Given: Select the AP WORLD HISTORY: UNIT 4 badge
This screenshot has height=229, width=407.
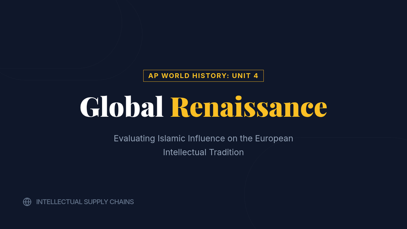Looking at the screenshot, I should coord(203,76).
